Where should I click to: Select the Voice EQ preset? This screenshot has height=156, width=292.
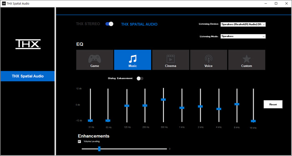pyautogui.click(x=209, y=60)
